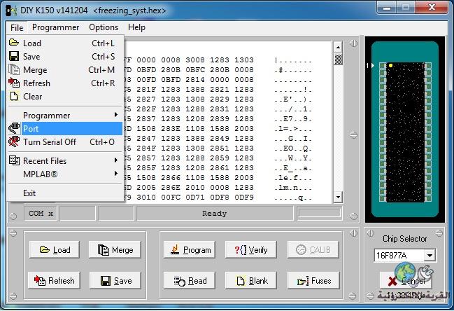Open the Options menu
This screenshot has width=454, height=311.
[x=104, y=27]
